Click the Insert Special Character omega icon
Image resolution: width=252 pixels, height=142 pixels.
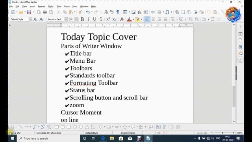pos(167,12)
